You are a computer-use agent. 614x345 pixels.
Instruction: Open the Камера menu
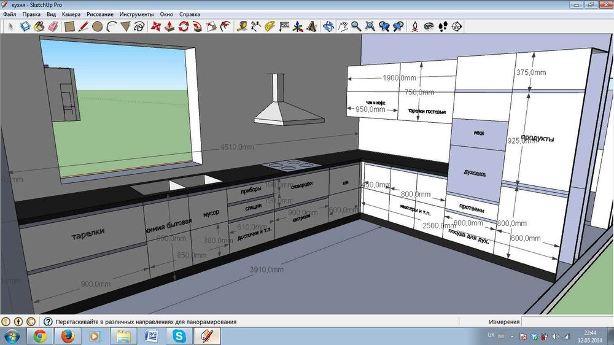[x=71, y=14]
